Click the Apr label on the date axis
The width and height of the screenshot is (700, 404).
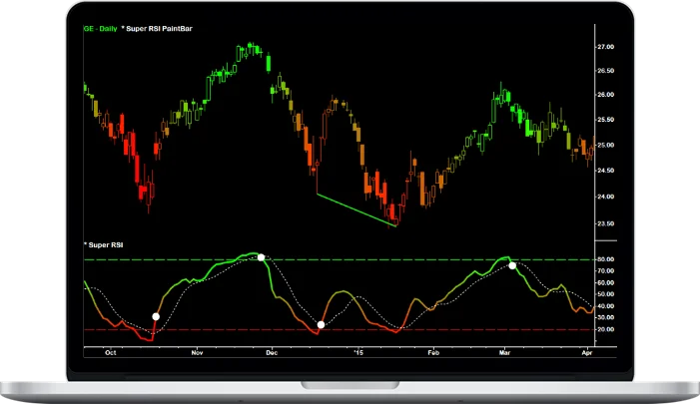(587, 353)
